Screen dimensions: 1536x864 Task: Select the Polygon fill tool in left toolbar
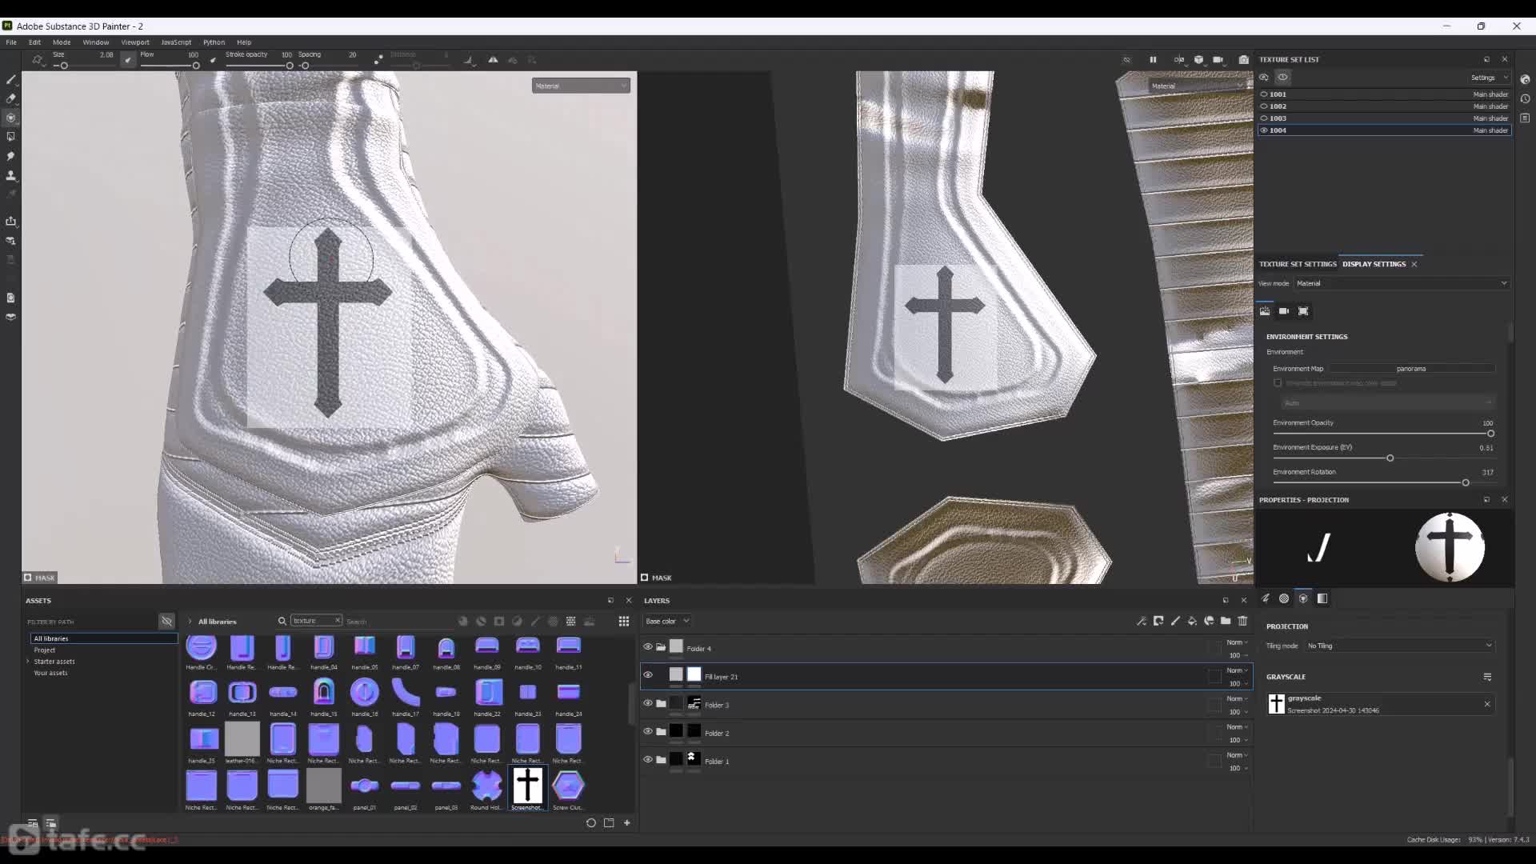[10, 137]
